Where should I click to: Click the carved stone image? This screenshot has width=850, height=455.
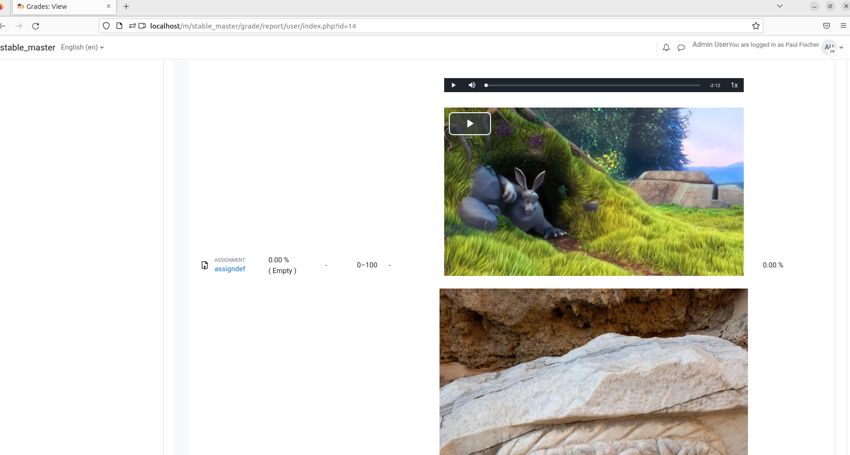pyautogui.click(x=594, y=372)
